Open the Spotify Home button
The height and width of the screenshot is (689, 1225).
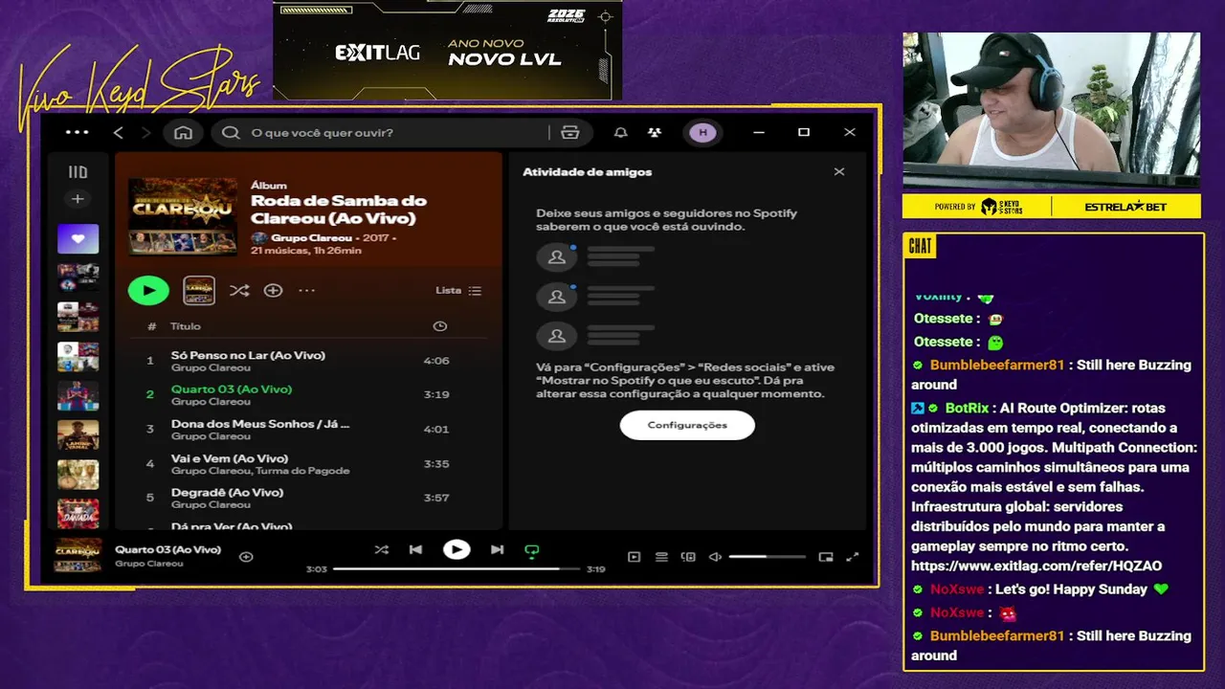click(x=183, y=133)
